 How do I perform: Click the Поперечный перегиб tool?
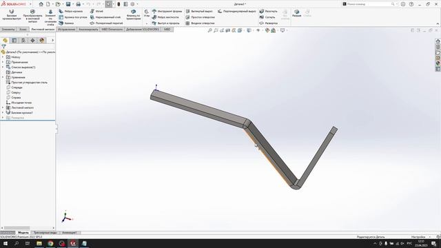(x=106, y=23)
